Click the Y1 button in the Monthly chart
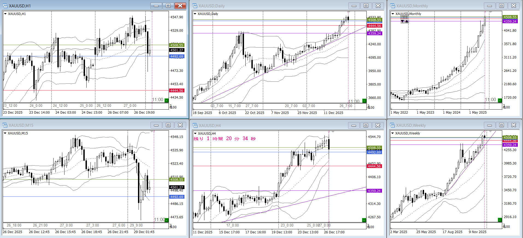 (x=405, y=17)
